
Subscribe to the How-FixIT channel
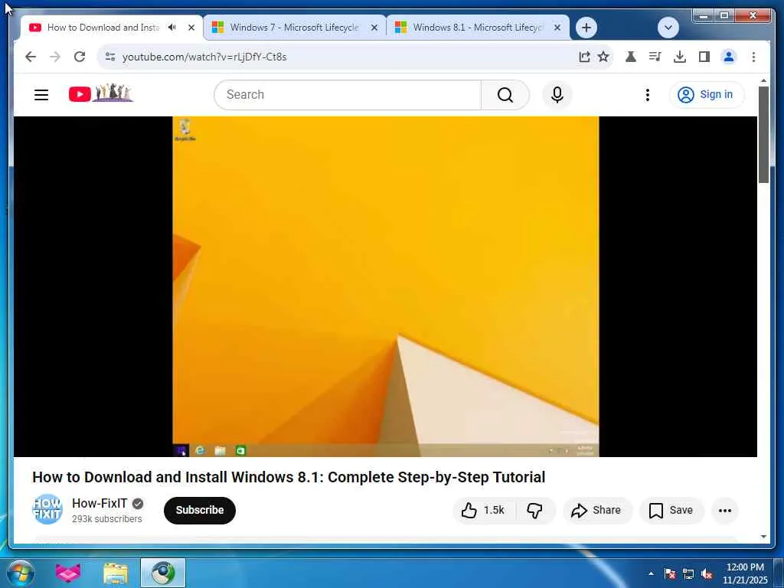pyautogui.click(x=200, y=511)
